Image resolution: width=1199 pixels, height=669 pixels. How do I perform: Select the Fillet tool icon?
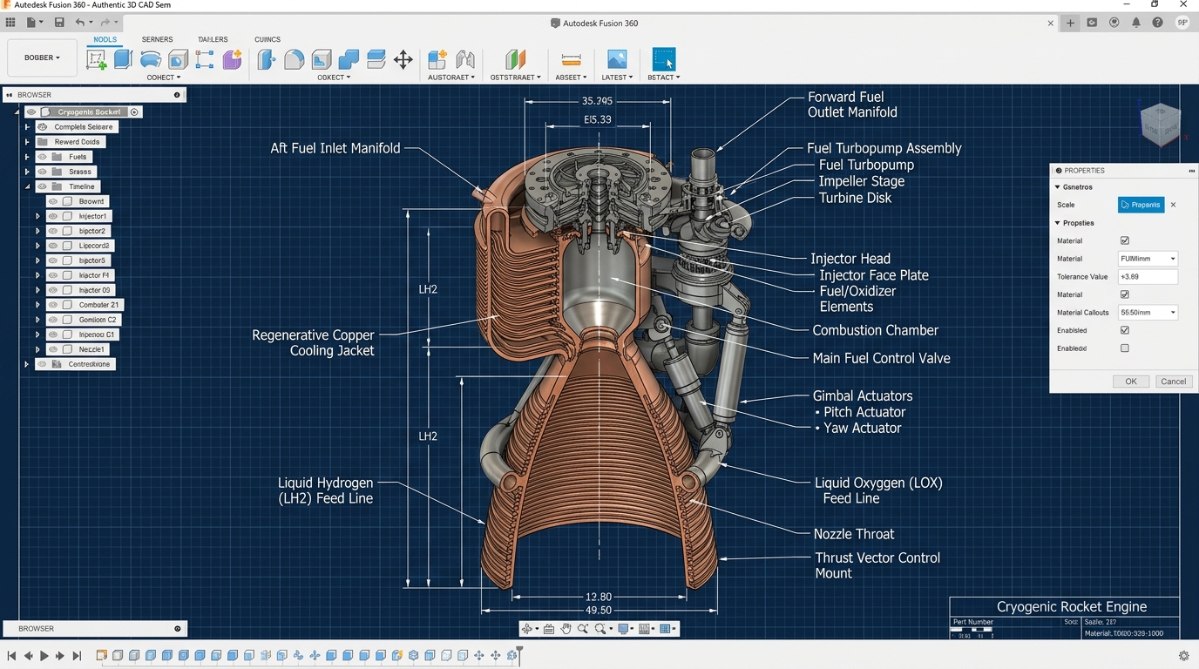click(x=295, y=59)
